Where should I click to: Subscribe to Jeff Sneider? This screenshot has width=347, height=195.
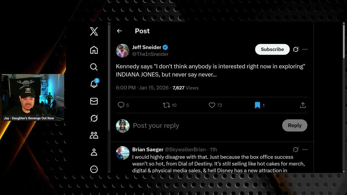272,49
